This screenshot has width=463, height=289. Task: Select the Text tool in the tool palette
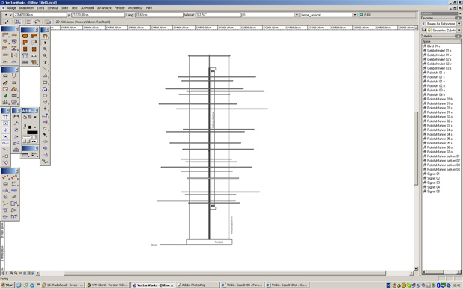45,63
